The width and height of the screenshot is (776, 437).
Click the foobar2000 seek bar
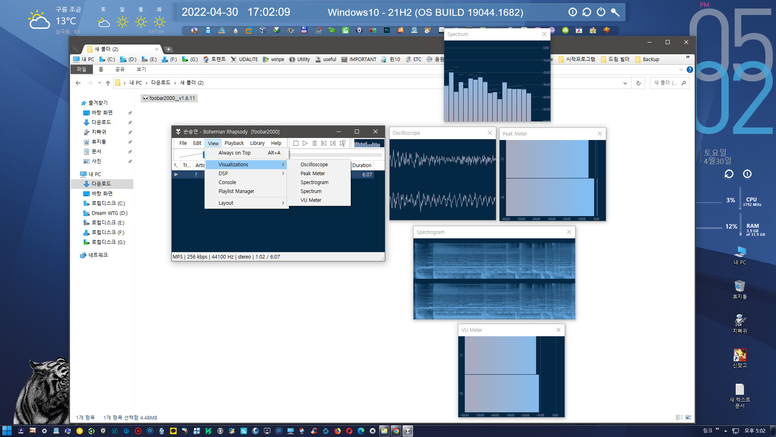335,155
